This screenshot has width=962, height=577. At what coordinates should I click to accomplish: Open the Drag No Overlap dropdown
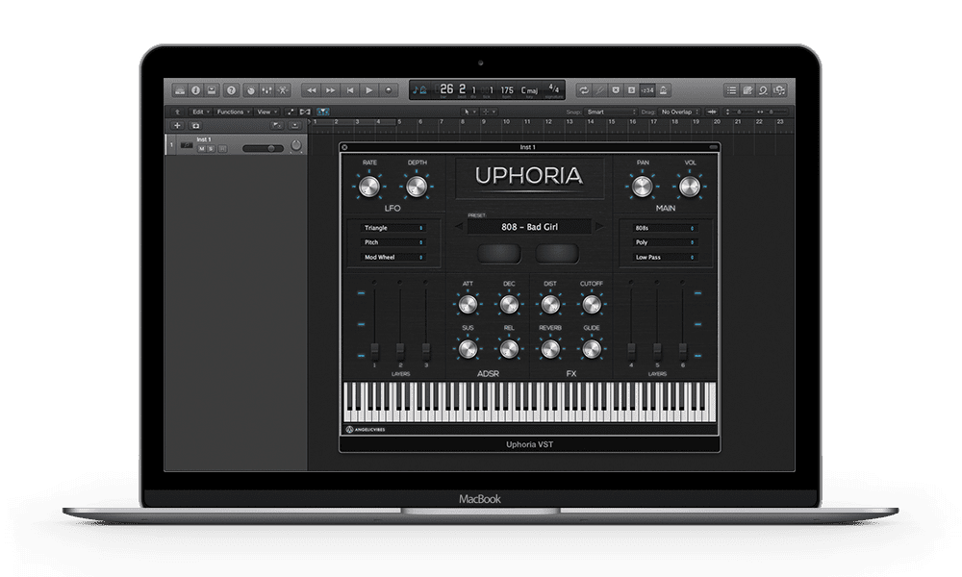tap(679, 112)
